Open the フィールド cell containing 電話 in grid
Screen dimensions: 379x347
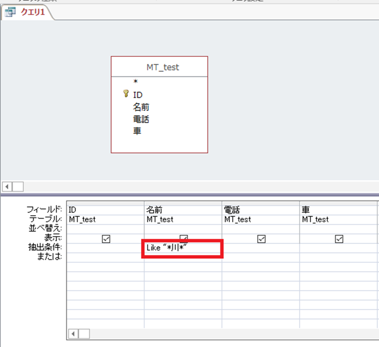tap(260, 210)
